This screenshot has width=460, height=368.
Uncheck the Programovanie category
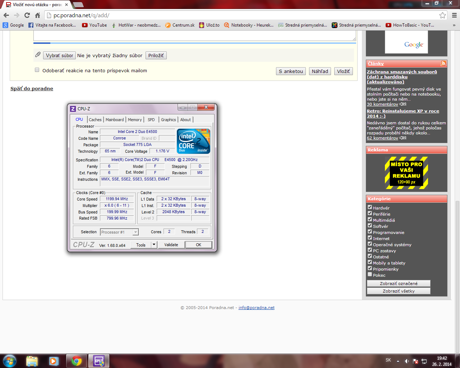point(369,231)
